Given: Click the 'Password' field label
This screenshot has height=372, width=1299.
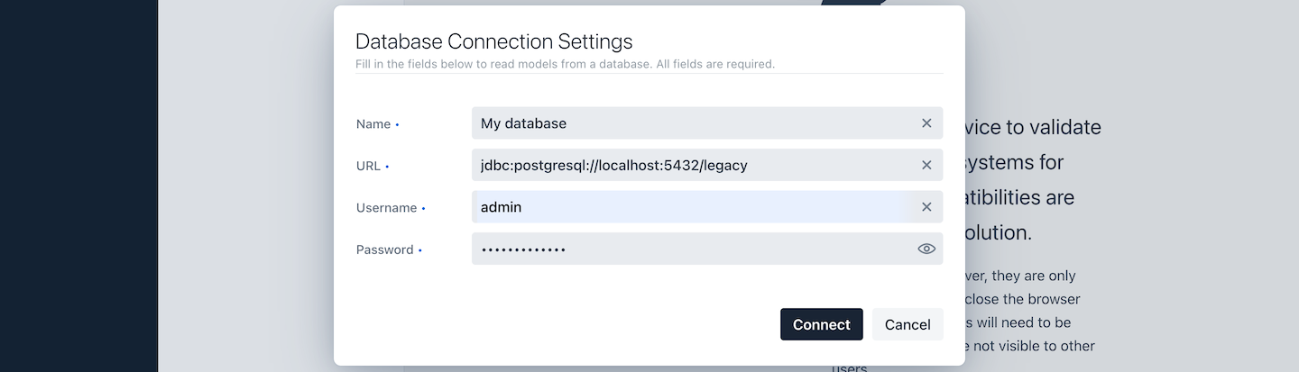Looking at the screenshot, I should pyautogui.click(x=384, y=250).
